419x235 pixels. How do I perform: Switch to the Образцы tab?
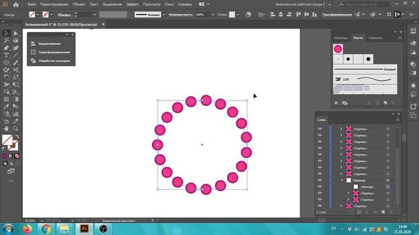341,38
